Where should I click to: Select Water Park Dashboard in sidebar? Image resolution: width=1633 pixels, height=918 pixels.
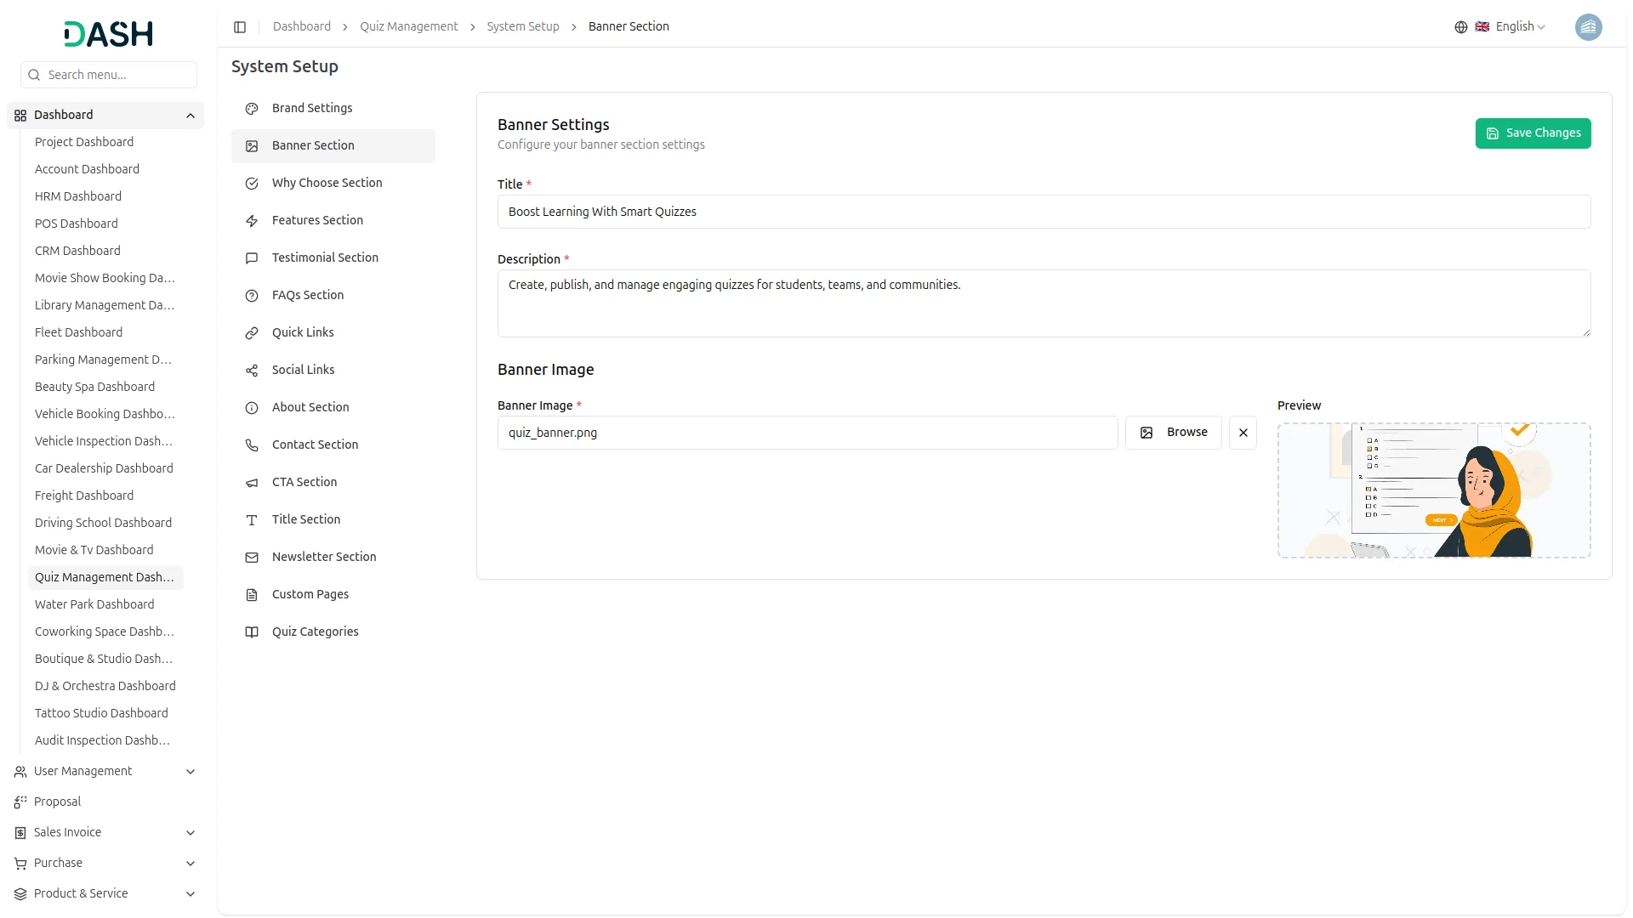(94, 604)
